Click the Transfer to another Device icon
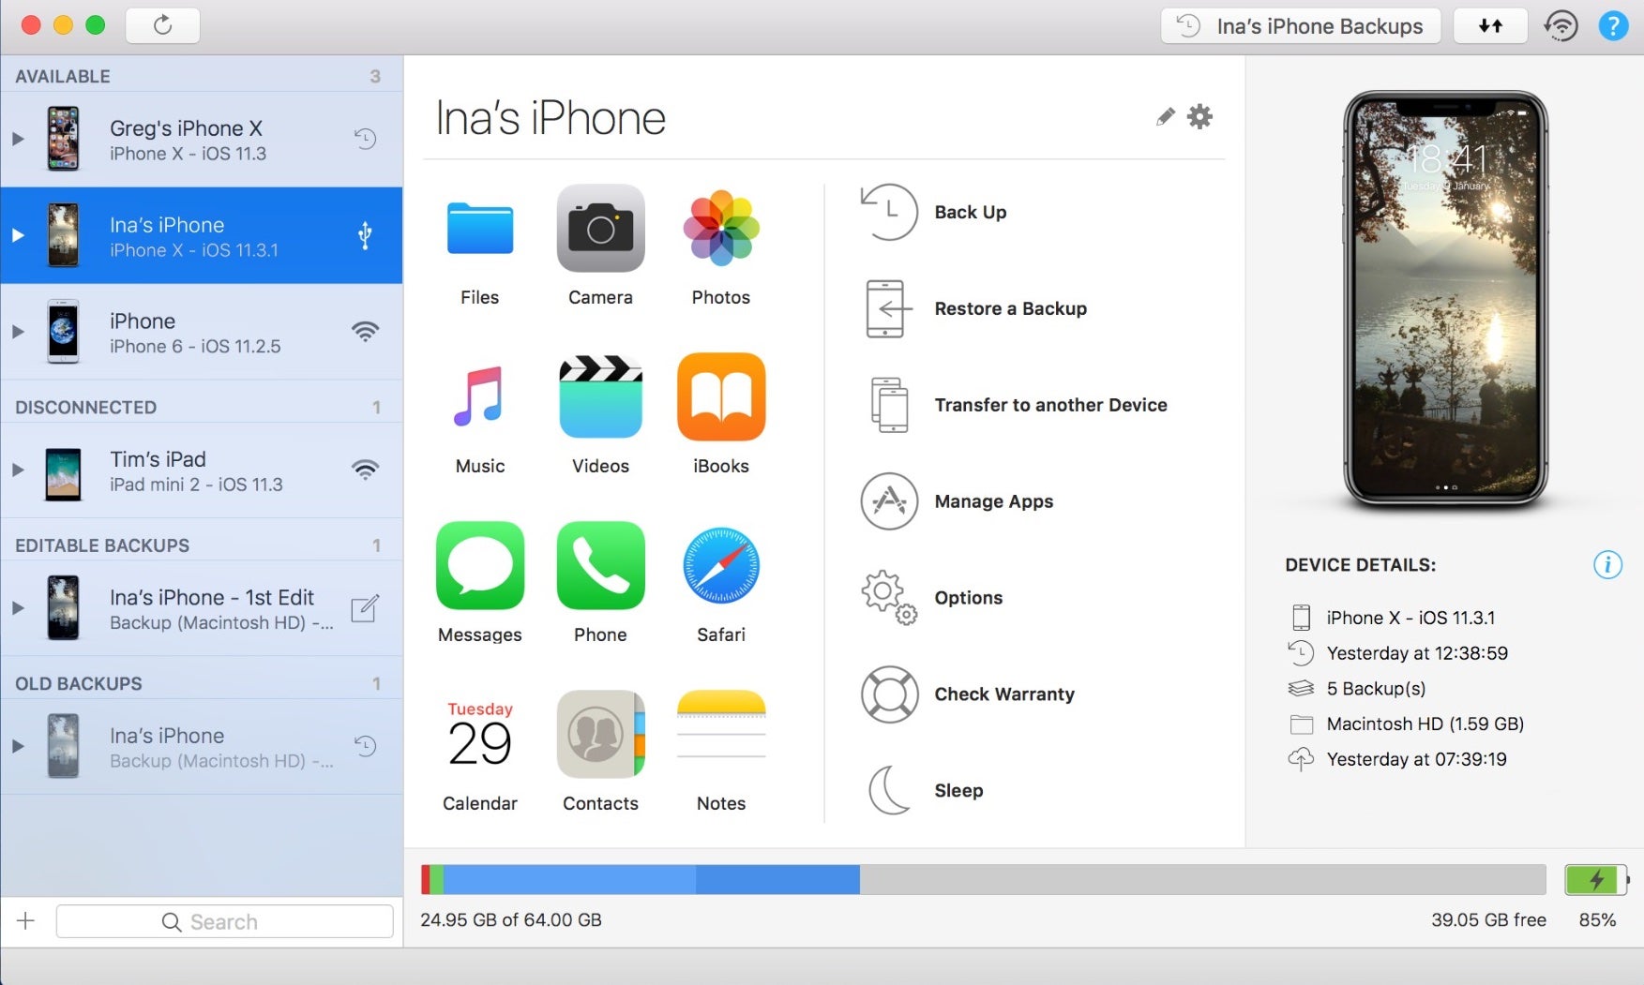The width and height of the screenshot is (1644, 985). coord(889,405)
